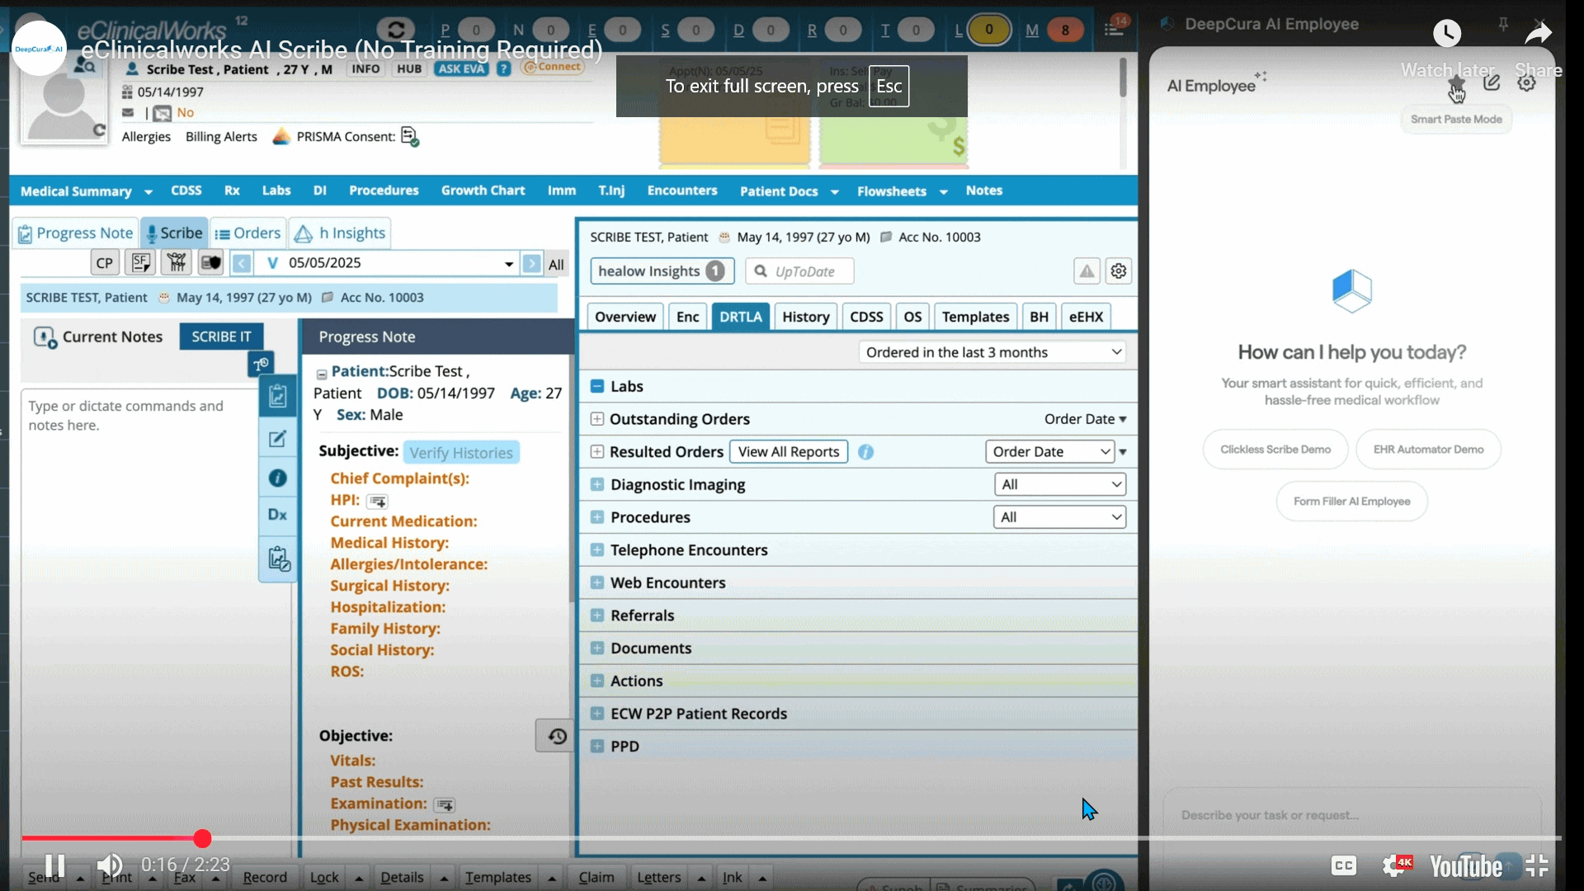Click the blue info icon beside View All Reports
Screen dimensions: 1584x891
865,452
